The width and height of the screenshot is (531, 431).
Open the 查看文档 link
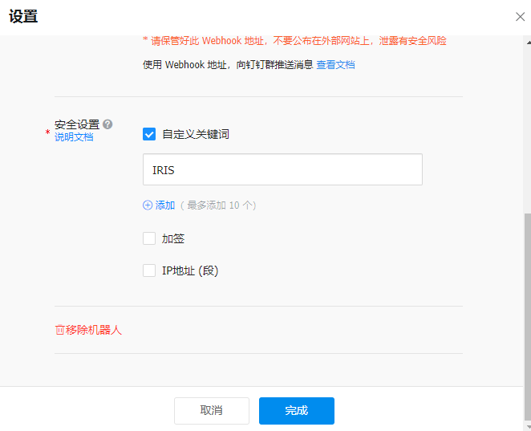tap(335, 65)
